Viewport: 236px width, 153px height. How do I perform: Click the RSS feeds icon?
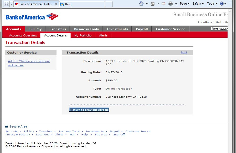point(153,4)
